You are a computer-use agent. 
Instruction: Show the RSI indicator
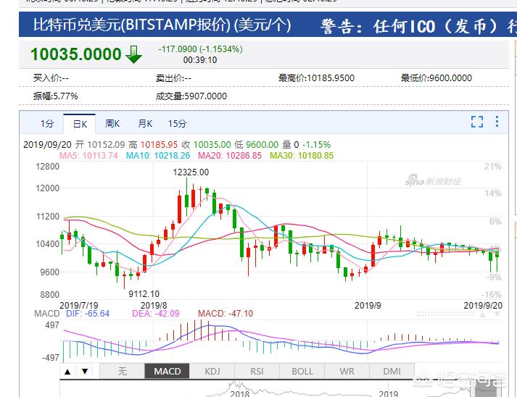coord(257,372)
